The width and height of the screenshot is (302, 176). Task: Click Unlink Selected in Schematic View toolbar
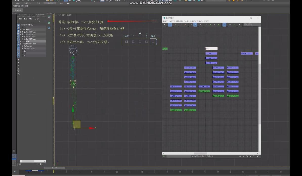pyautogui.click(x=181, y=25)
